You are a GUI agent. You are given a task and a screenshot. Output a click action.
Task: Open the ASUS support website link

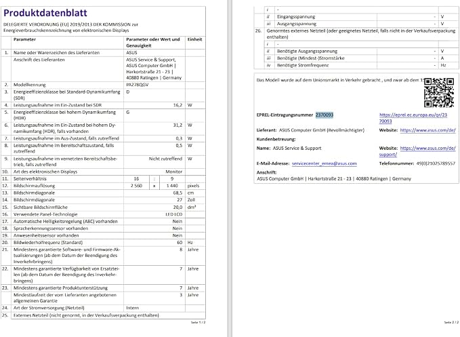pyautogui.click(x=417, y=151)
